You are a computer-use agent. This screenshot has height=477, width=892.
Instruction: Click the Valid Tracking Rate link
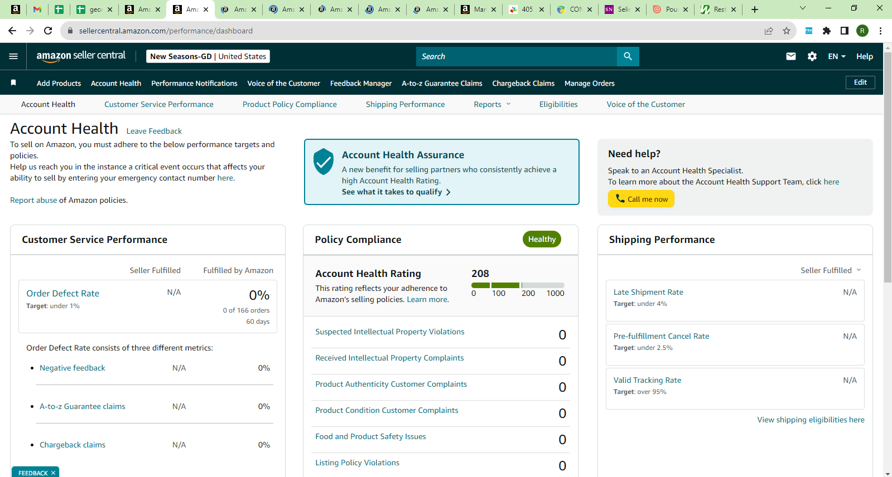[647, 380]
